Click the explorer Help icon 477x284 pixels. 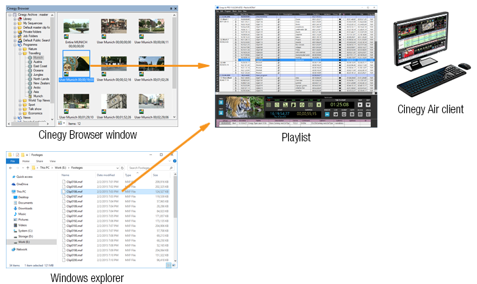(x=174, y=161)
